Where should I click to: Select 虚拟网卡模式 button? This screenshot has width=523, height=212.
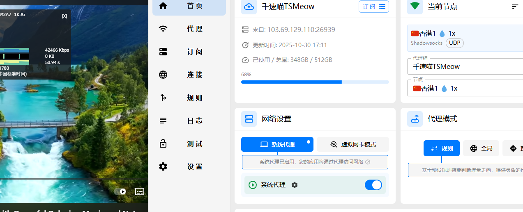point(353,144)
